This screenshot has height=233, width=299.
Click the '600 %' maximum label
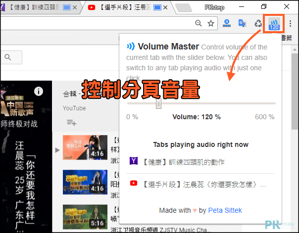coord(265,117)
